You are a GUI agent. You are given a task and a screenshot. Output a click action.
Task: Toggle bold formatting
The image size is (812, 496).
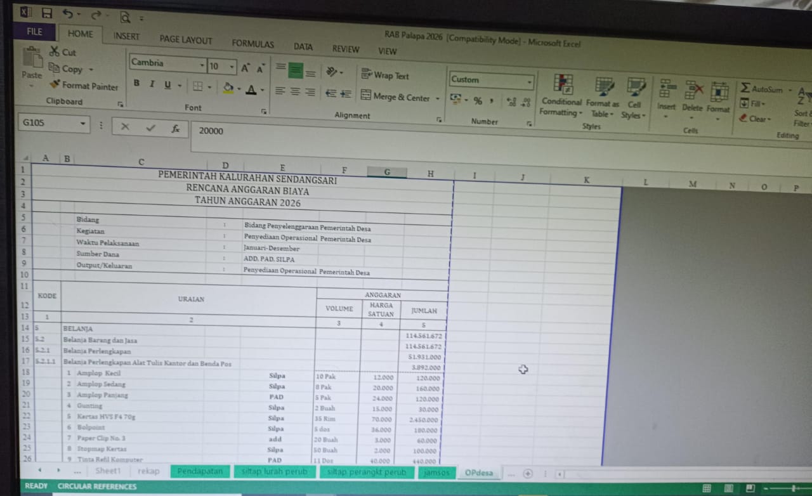coord(136,84)
